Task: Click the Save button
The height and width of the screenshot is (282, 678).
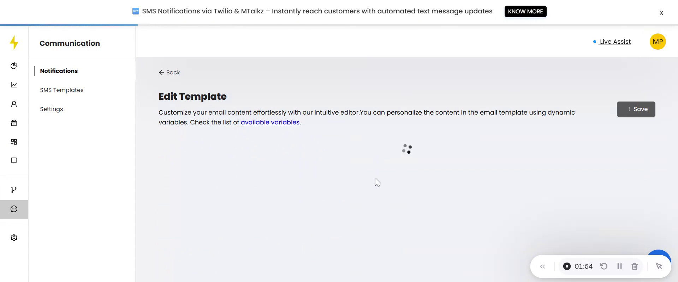Action: click(x=636, y=109)
